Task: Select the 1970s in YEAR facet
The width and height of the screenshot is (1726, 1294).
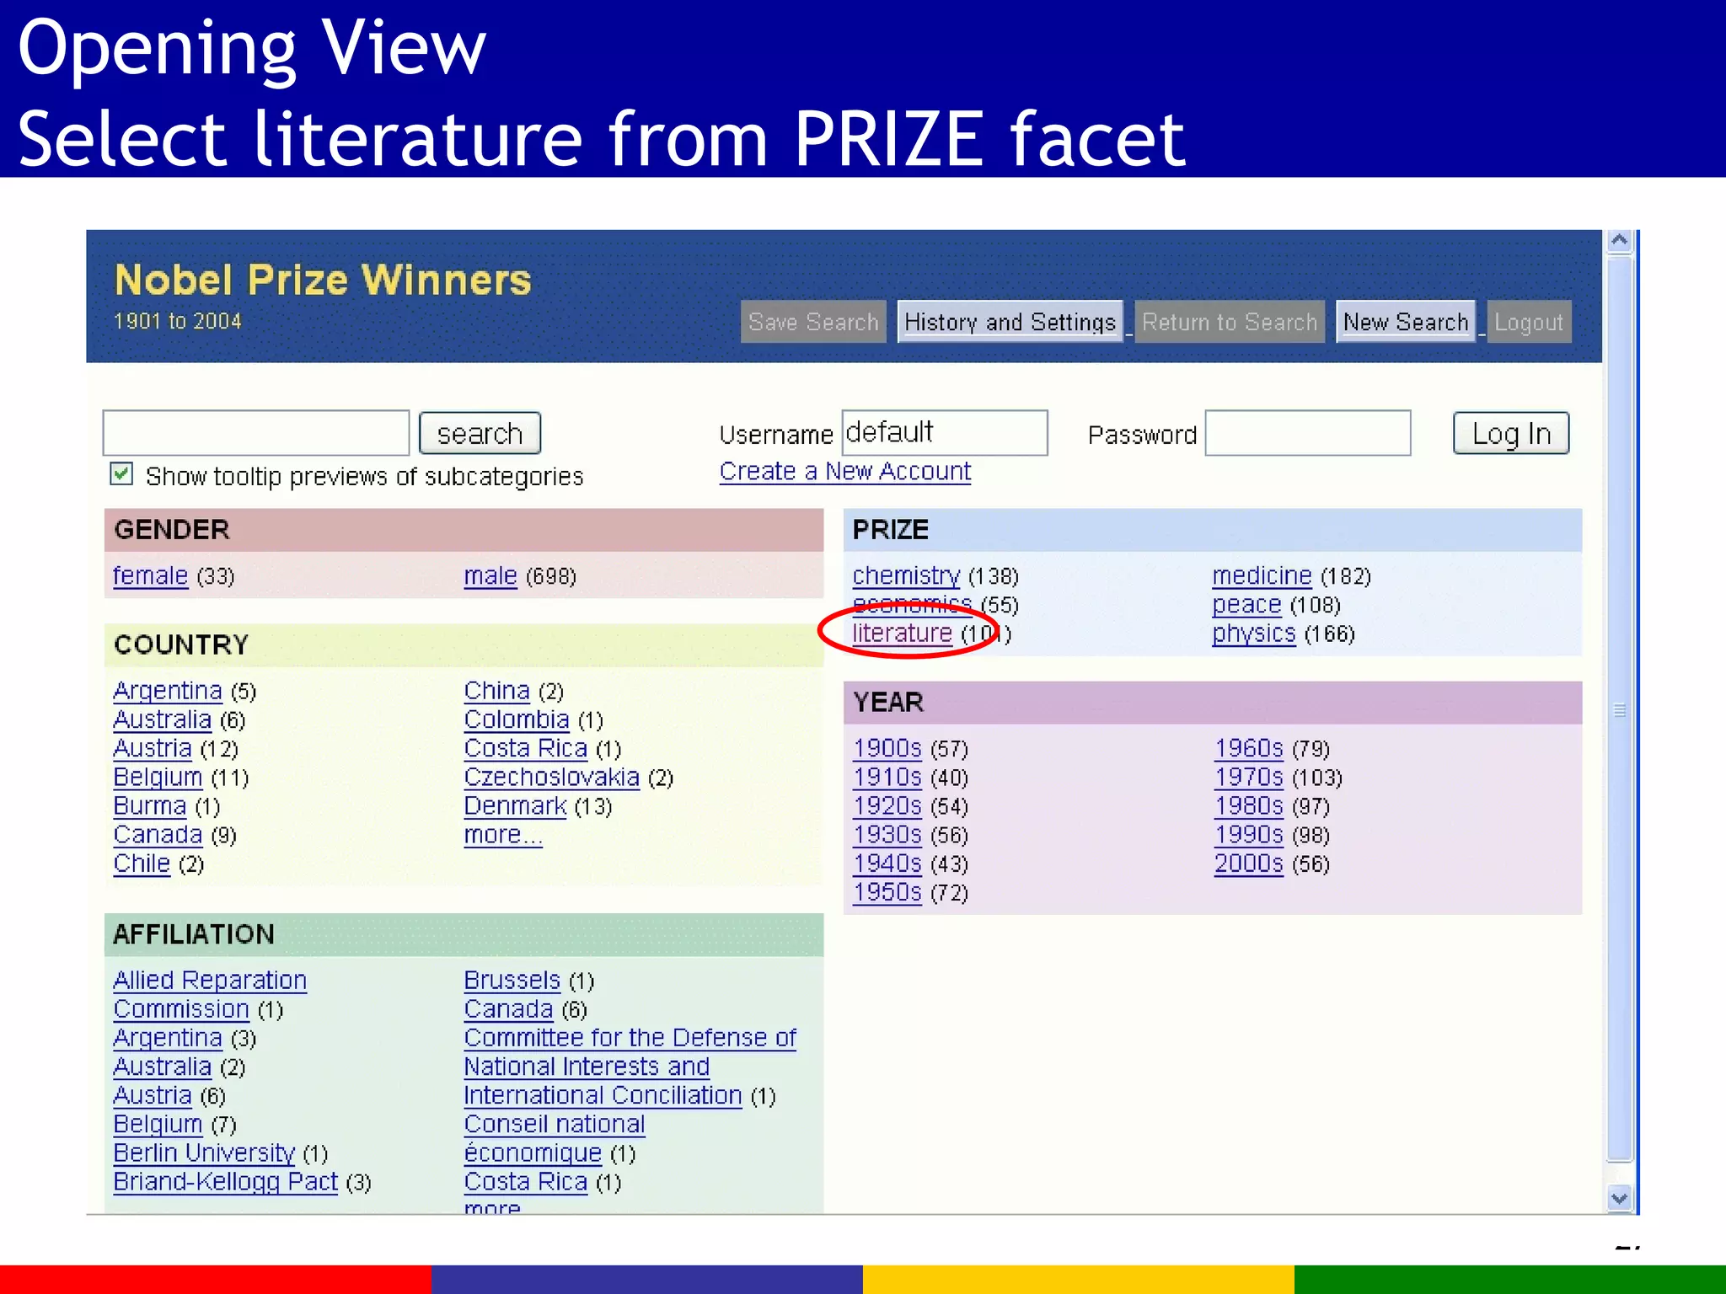Action: pyautogui.click(x=1249, y=777)
